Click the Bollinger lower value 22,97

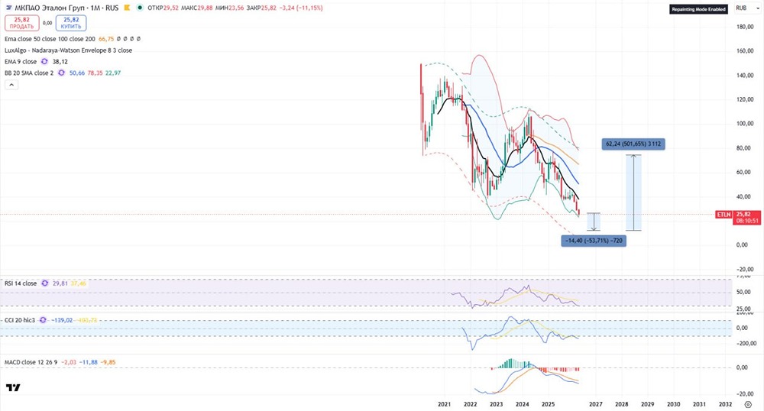click(113, 73)
